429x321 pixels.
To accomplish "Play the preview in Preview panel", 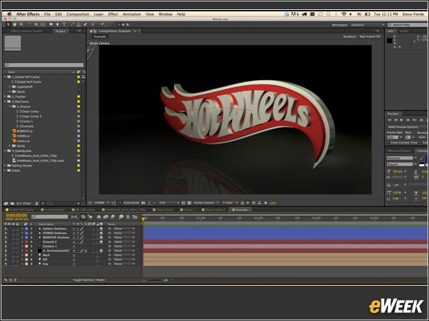I will pos(402,120).
